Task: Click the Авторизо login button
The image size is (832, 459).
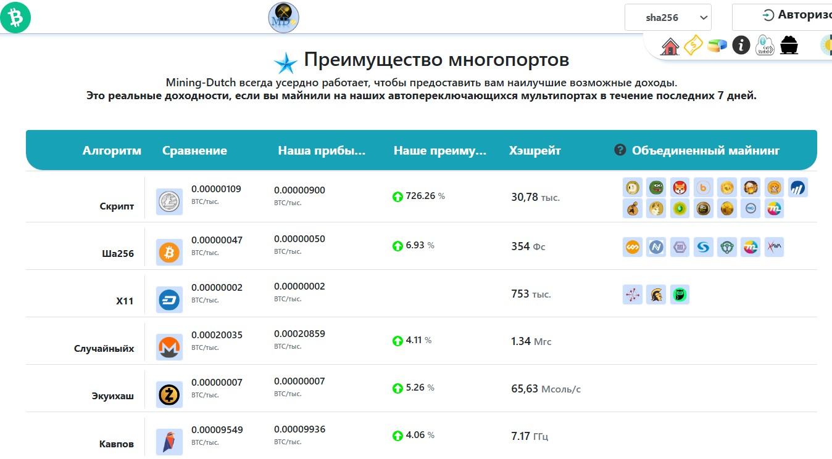Action: click(782, 17)
